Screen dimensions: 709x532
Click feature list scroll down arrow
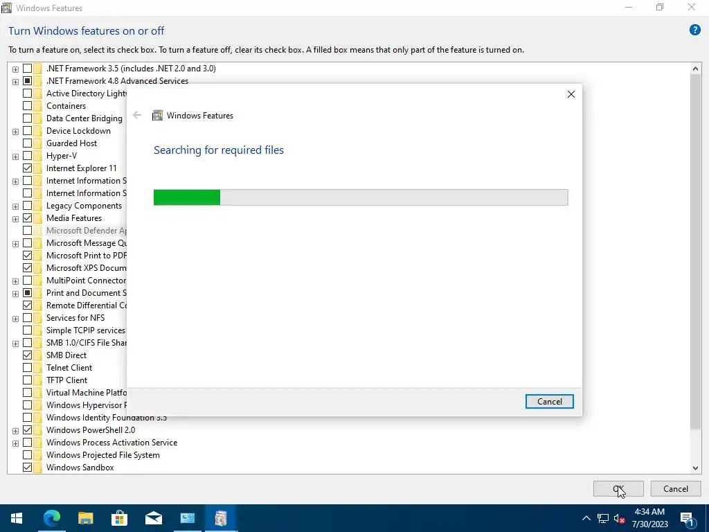point(695,468)
